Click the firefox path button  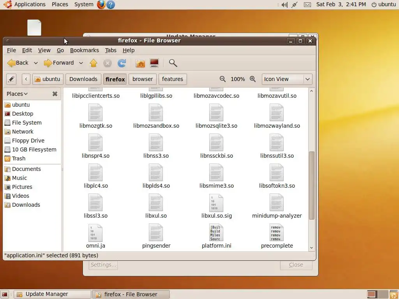115,79
